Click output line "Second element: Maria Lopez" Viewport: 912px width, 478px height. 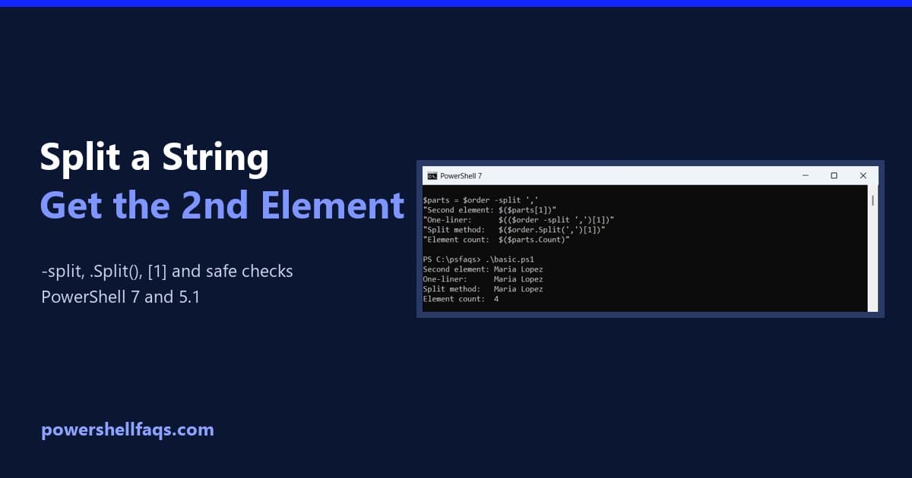click(483, 269)
